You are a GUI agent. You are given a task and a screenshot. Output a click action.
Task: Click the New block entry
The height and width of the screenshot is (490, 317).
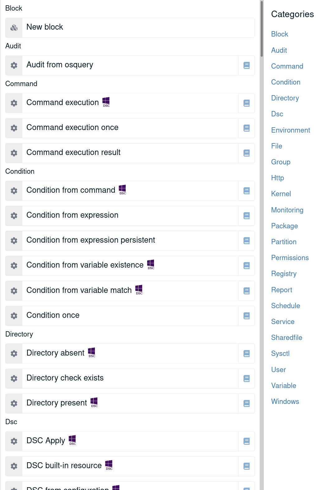coord(130,28)
